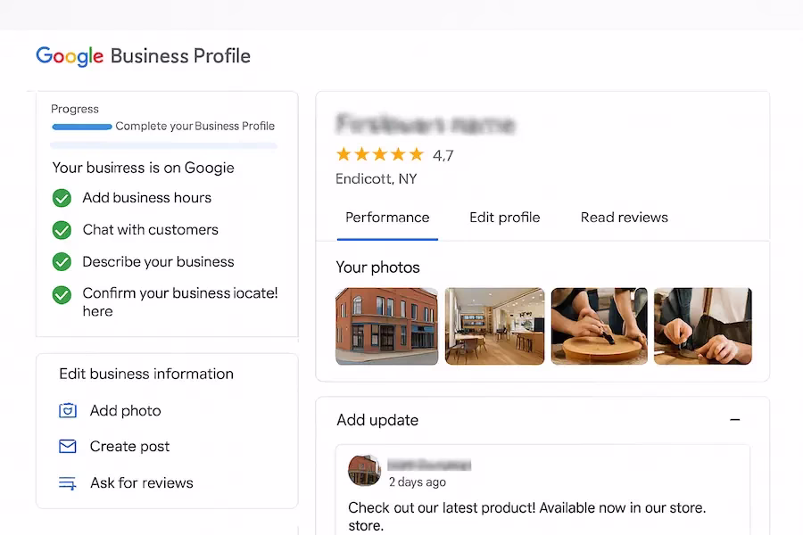Open the storefront photo thumbnail

386,325
